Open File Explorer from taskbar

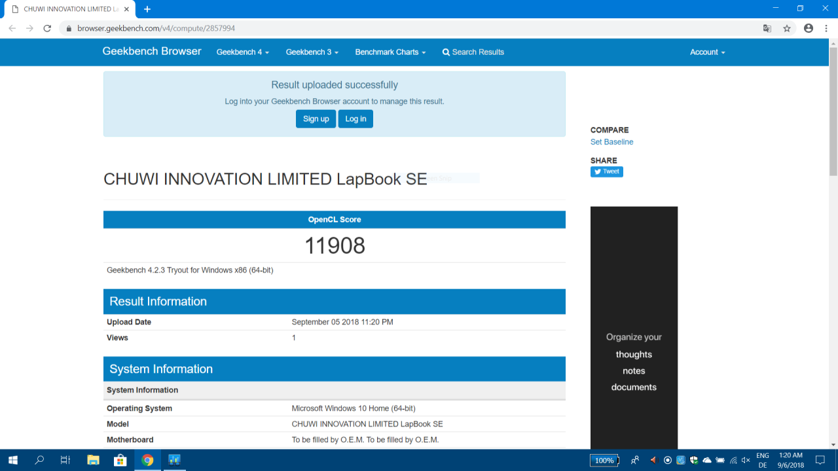click(x=93, y=460)
